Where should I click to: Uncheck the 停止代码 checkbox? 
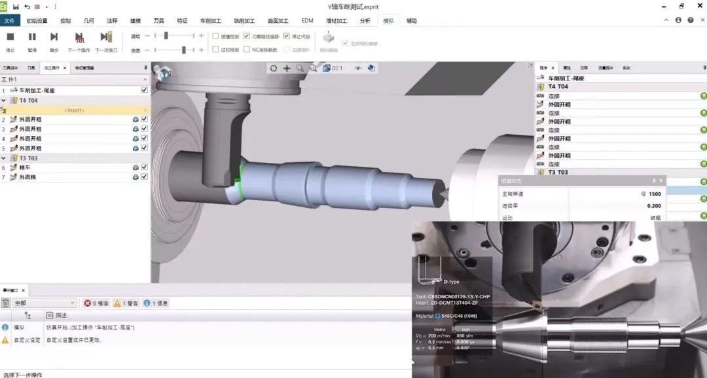click(x=287, y=36)
